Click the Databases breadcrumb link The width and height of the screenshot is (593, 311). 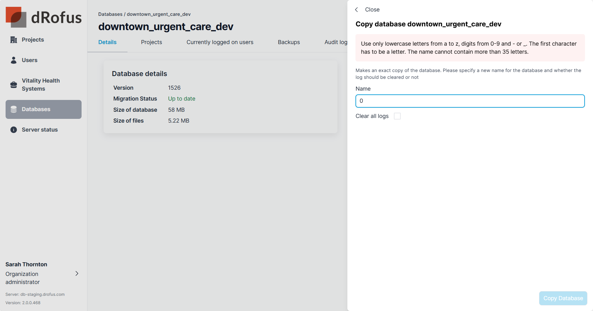point(110,14)
